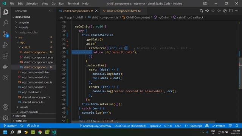Click the taskbar search icon
This screenshot has height=136, width=242.
coord(12,132)
